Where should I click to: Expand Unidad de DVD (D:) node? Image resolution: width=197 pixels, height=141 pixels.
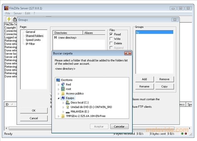pyautogui.click(x=63, y=107)
